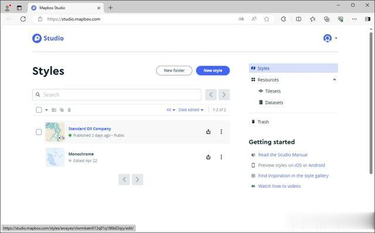Check the Standard Oil Company checkbox
Image resolution: width=375 pixels, height=233 pixels.
[39, 132]
